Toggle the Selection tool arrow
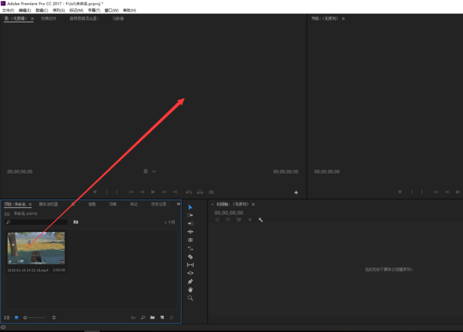The width and height of the screenshot is (463, 332). tap(190, 208)
